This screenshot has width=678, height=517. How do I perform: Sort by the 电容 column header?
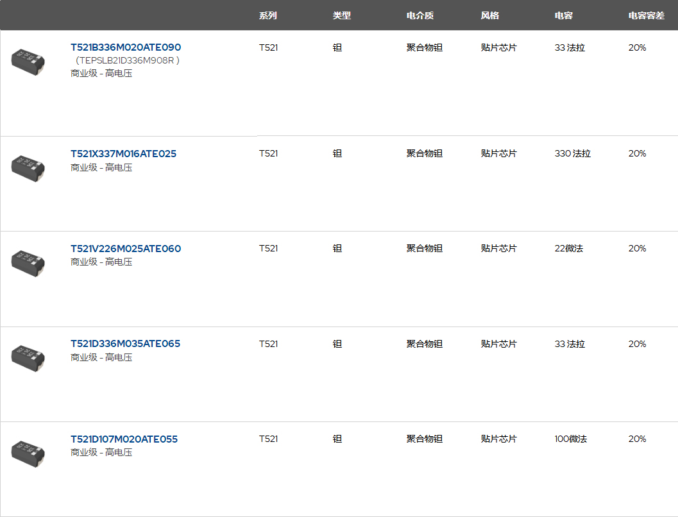tap(564, 15)
